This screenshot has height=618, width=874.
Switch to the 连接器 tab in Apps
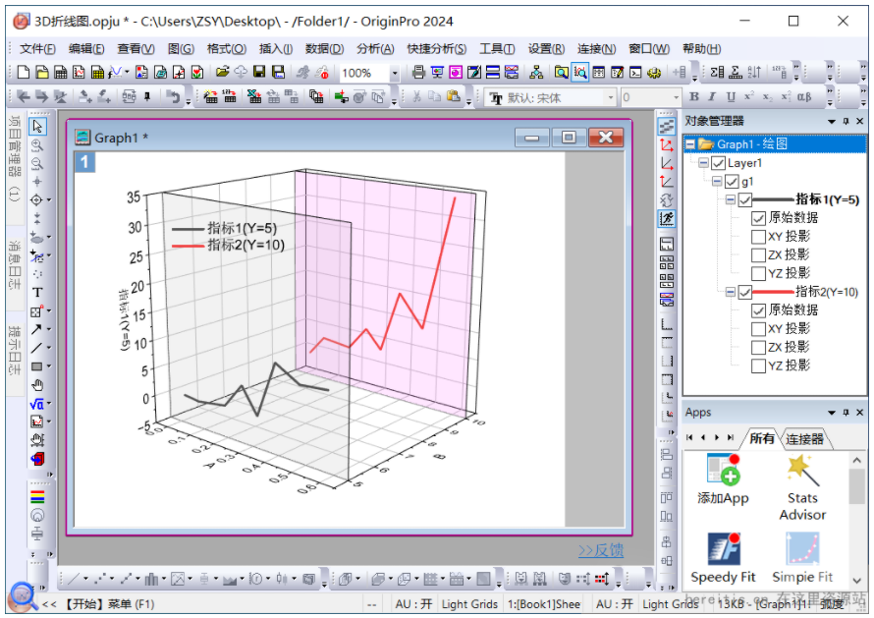805,439
